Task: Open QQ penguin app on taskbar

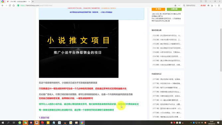Action: [37, 123]
